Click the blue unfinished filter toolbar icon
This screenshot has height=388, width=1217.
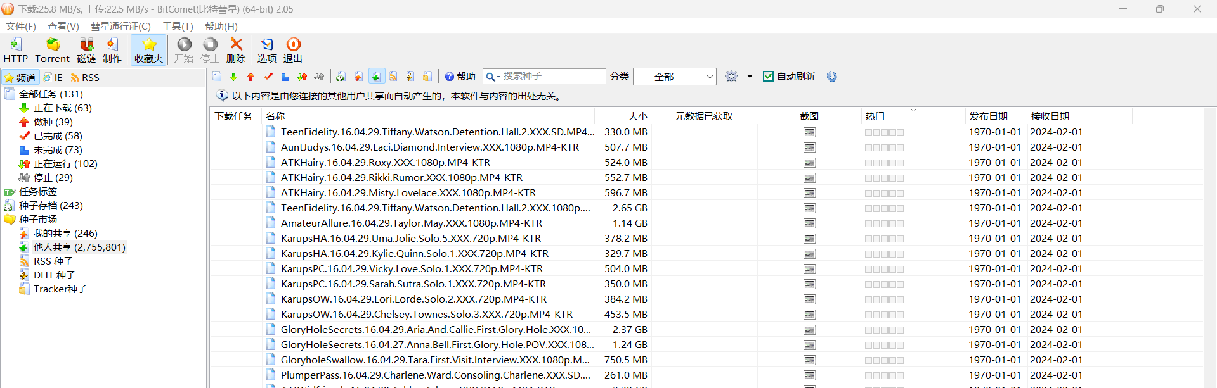click(x=285, y=77)
